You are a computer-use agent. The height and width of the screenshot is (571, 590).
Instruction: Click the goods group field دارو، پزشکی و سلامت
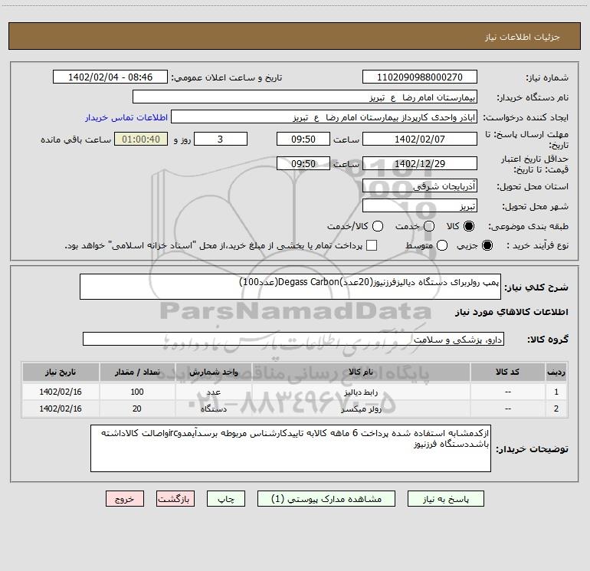pos(293,339)
